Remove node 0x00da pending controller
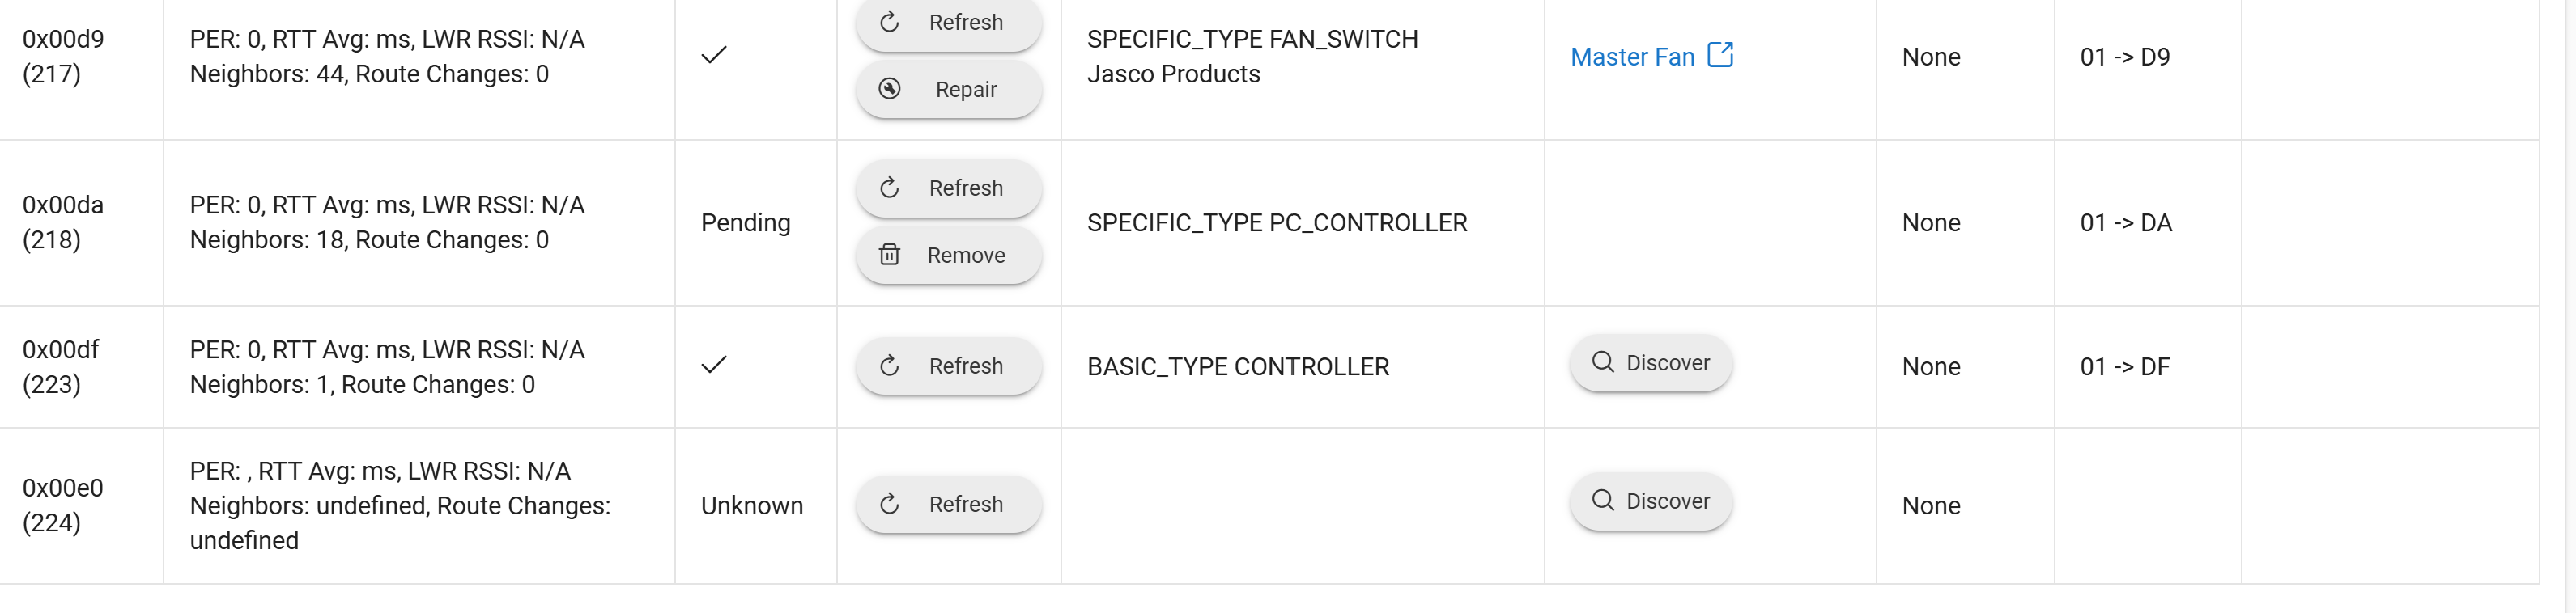Image resolution: width=2576 pixels, height=613 pixels. point(948,256)
